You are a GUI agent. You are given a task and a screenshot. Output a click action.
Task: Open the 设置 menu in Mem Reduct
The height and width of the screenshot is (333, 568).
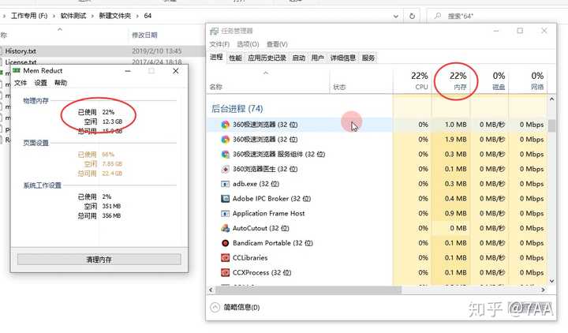[x=40, y=83]
